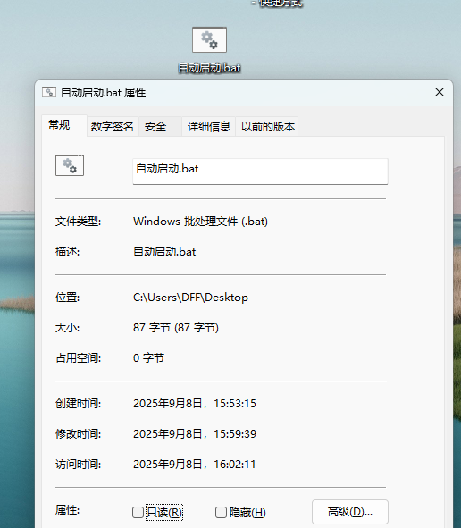
Task: Switch to the 详细信息 tab
Action: [x=209, y=127]
